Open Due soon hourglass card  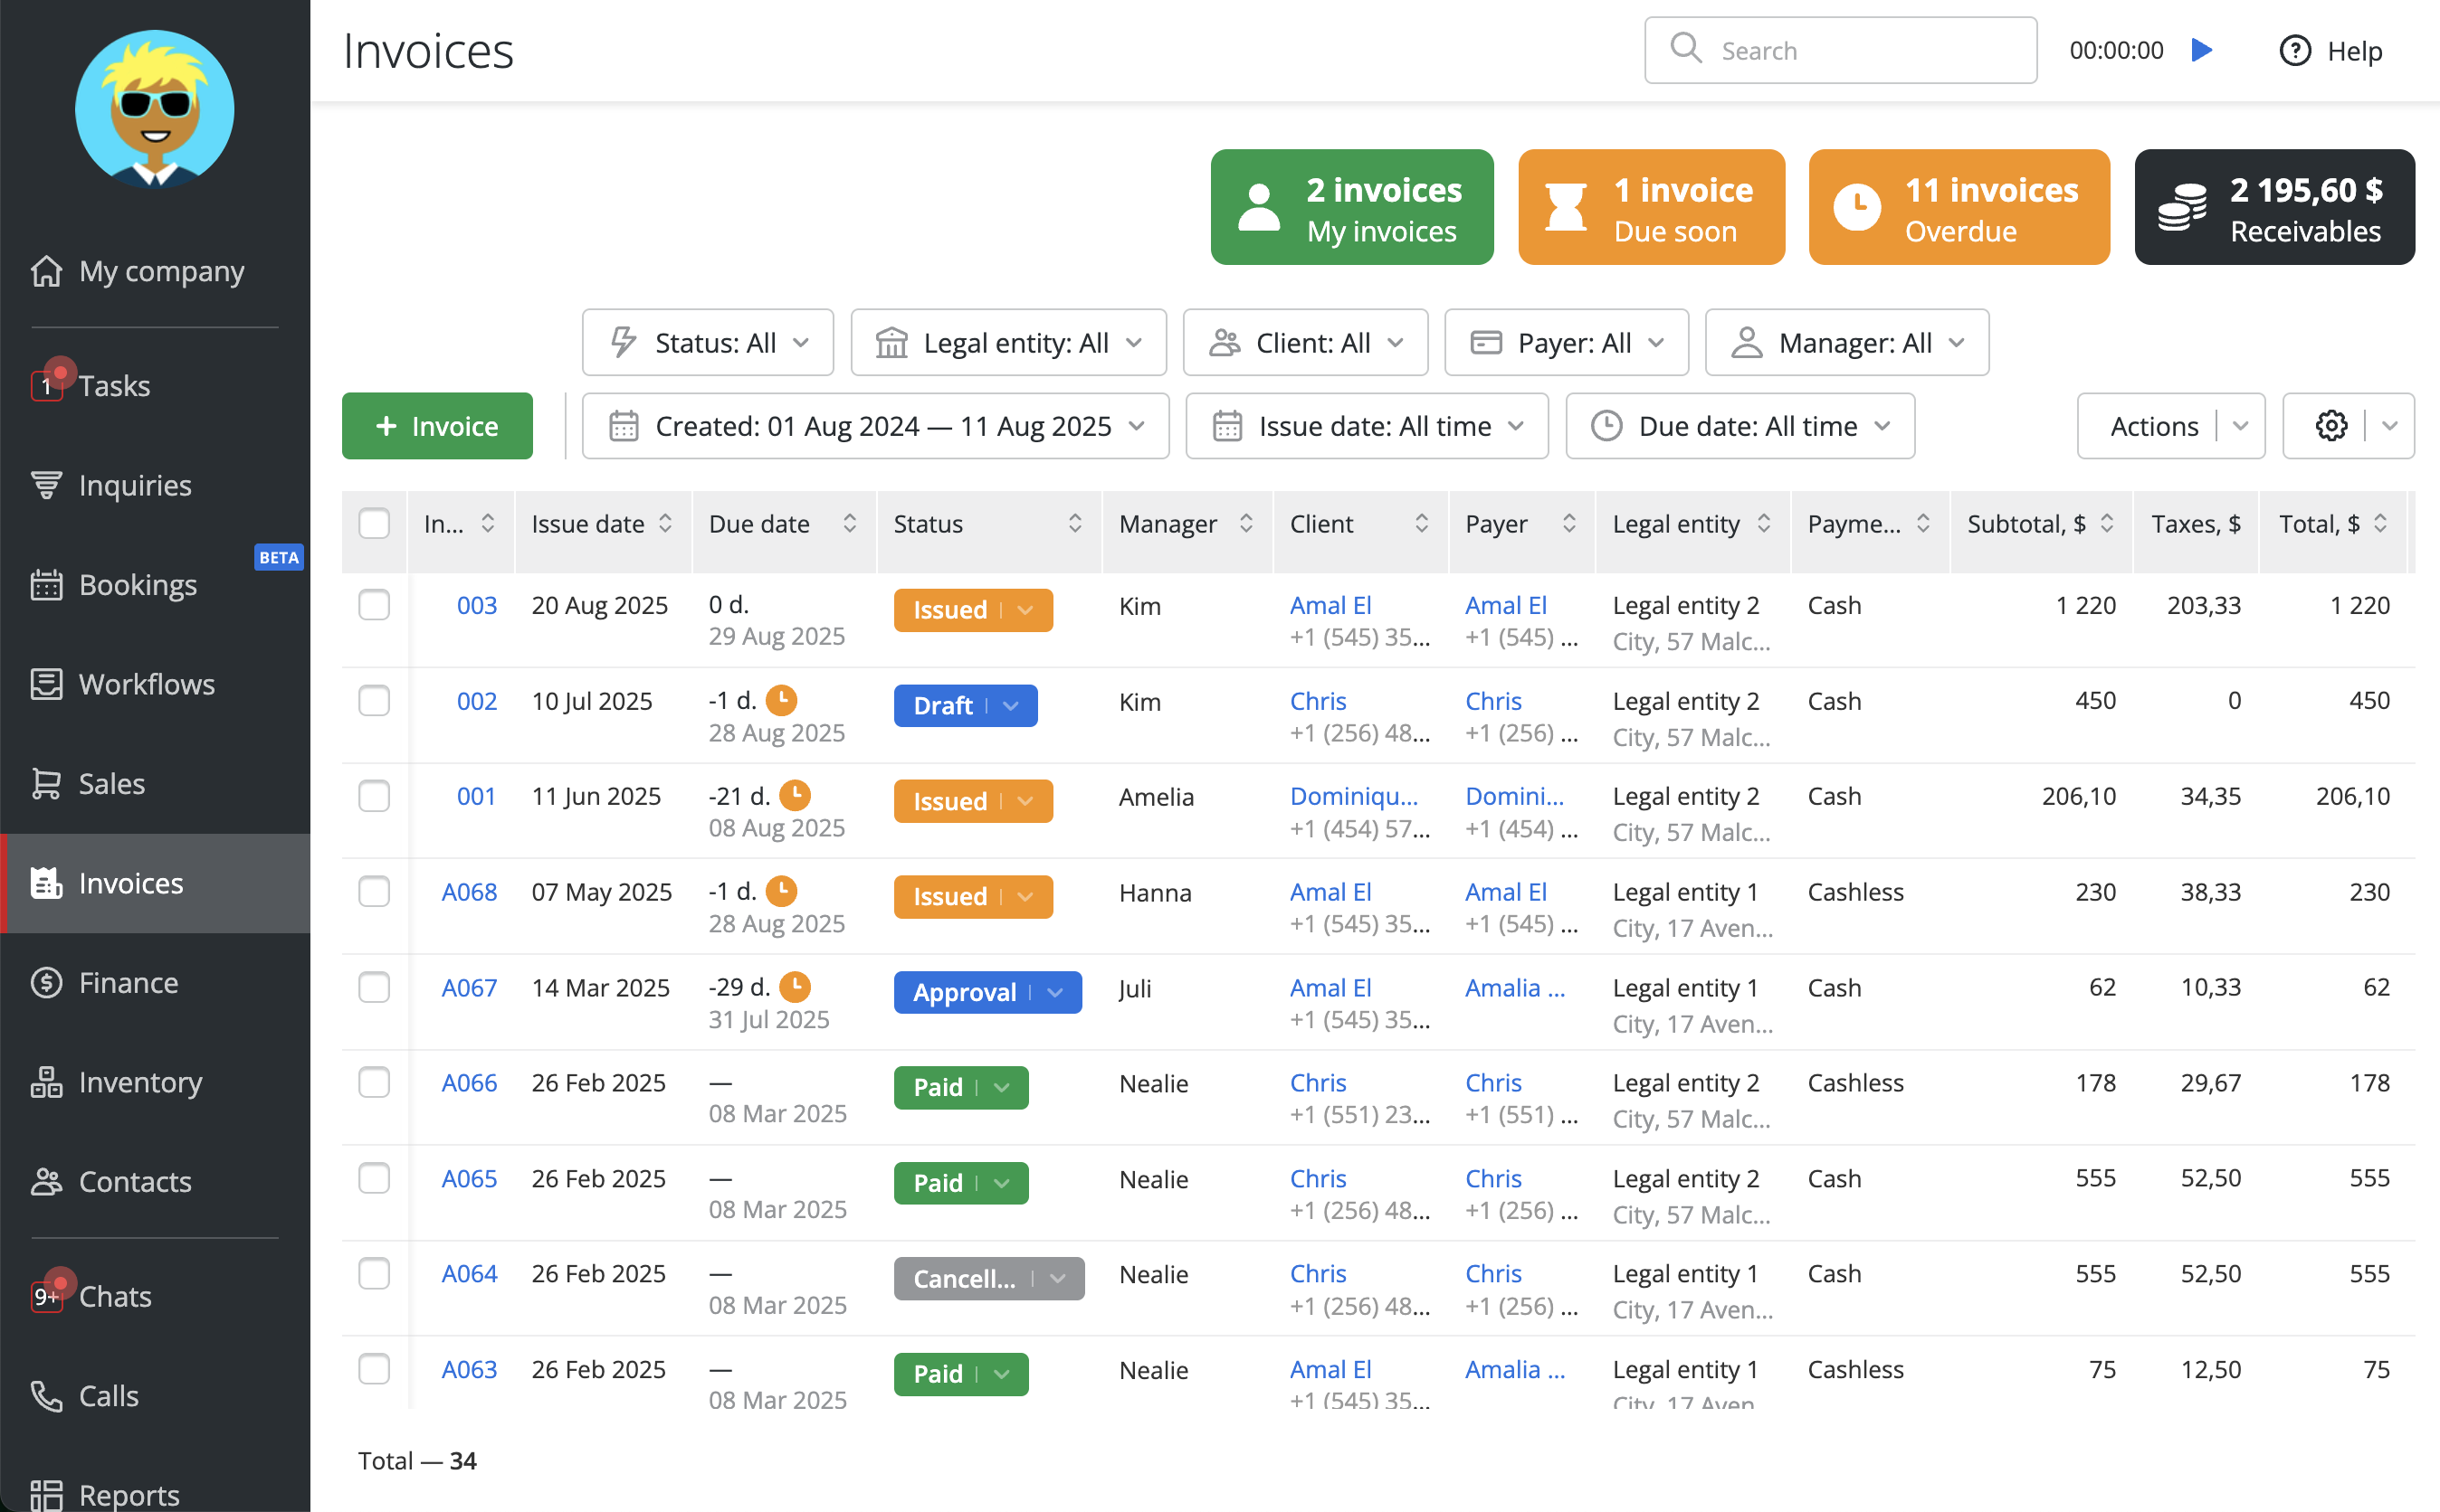pos(1651,208)
